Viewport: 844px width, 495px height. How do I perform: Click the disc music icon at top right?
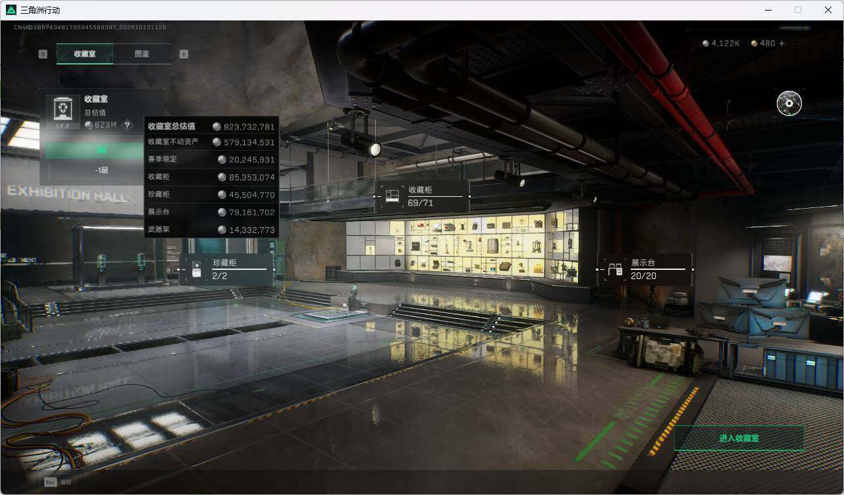pyautogui.click(x=789, y=103)
